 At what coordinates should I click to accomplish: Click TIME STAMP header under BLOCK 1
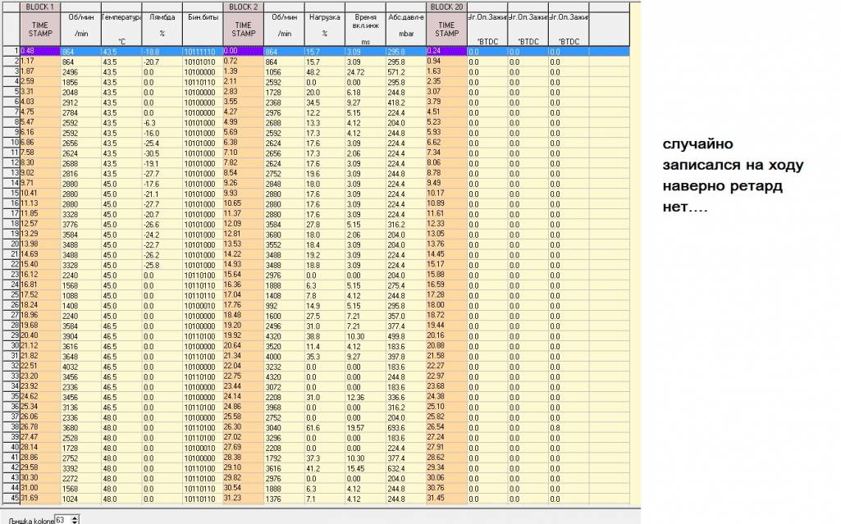point(39,29)
